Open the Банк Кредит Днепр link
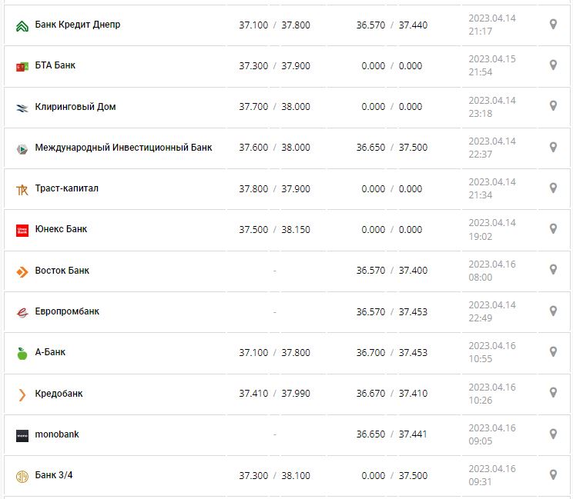 (x=78, y=25)
